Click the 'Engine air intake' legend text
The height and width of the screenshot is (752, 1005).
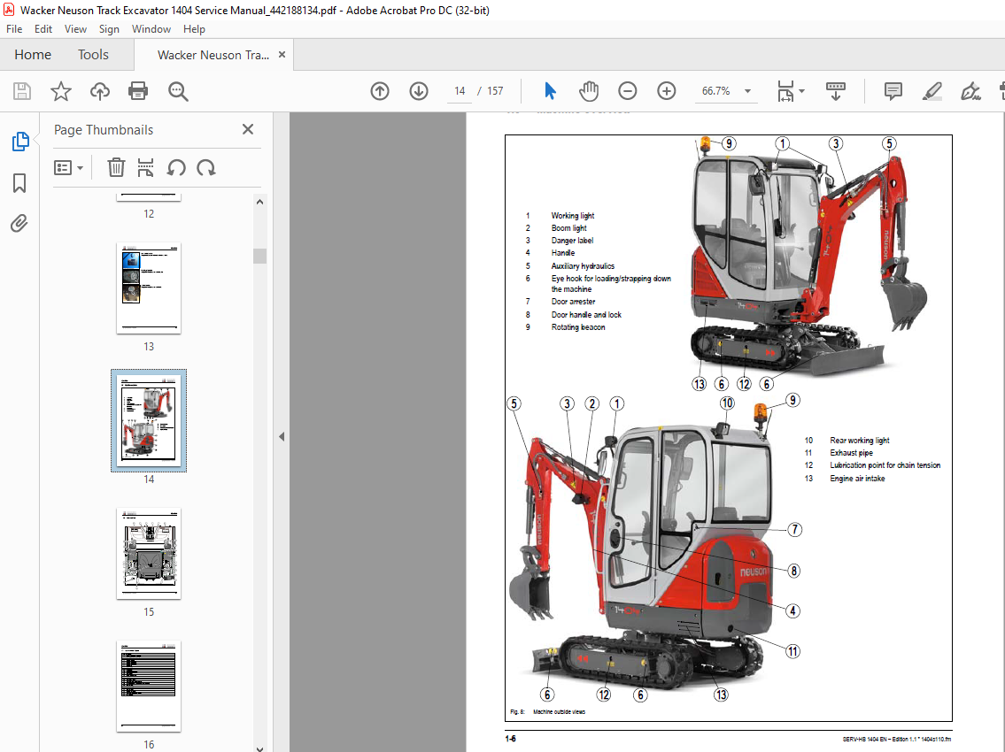(857, 479)
